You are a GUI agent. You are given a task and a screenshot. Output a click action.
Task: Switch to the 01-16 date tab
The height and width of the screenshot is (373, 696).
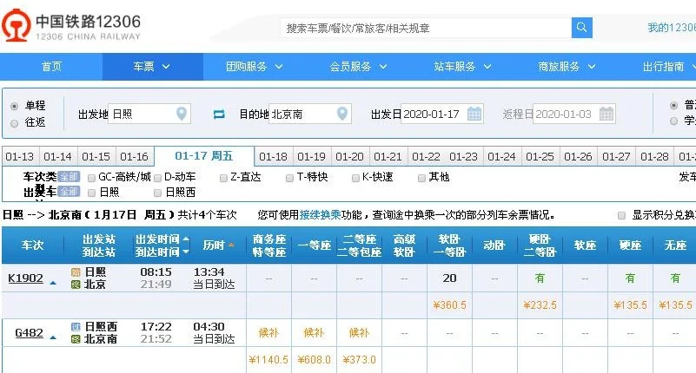(x=134, y=157)
